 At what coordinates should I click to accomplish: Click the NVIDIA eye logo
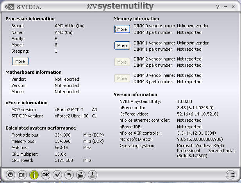(x=9, y=7)
